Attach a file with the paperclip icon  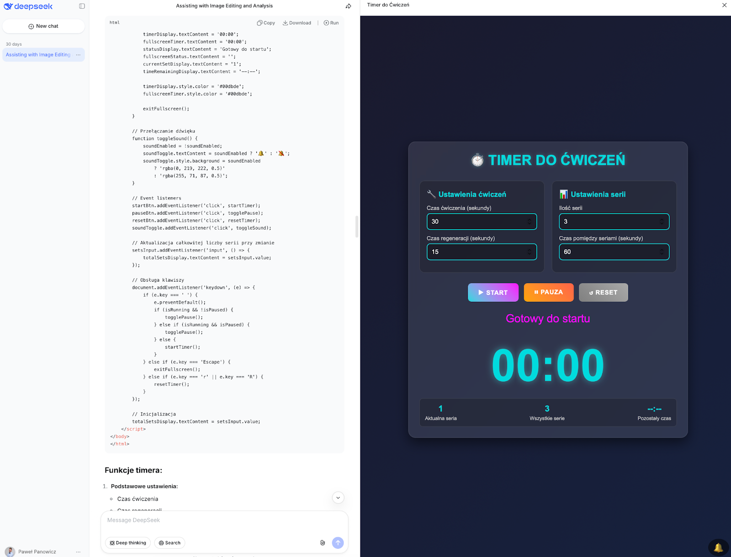pos(323,543)
